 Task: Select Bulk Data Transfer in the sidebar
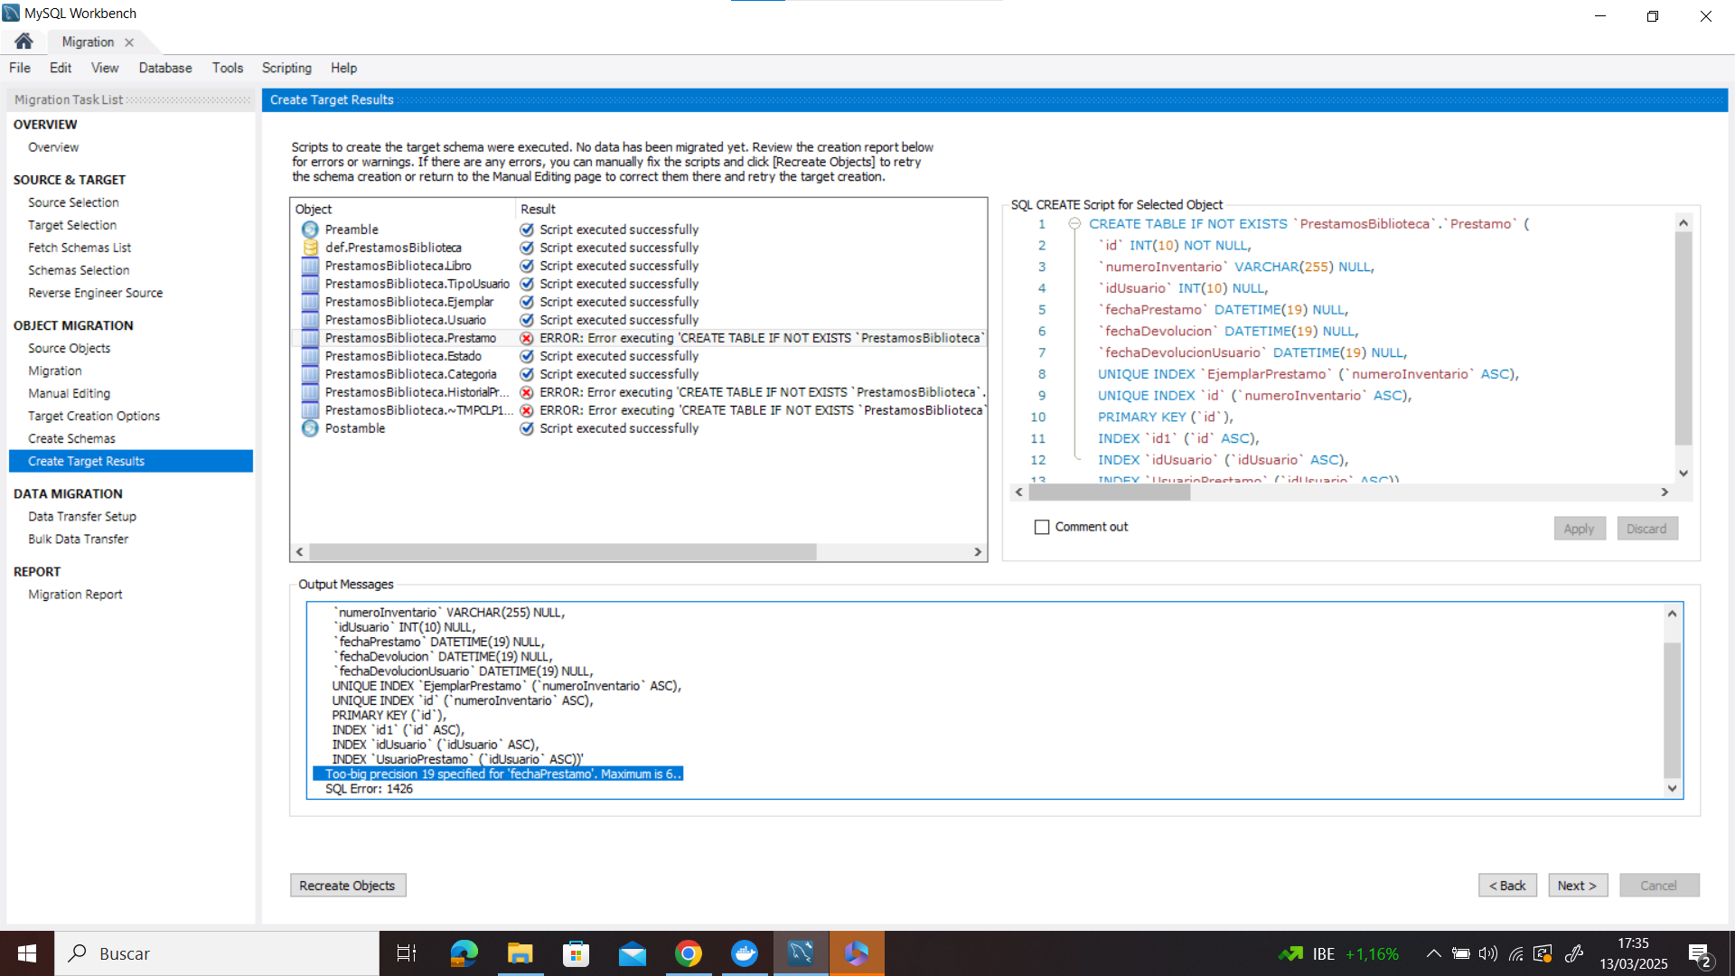[x=78, y=539]
